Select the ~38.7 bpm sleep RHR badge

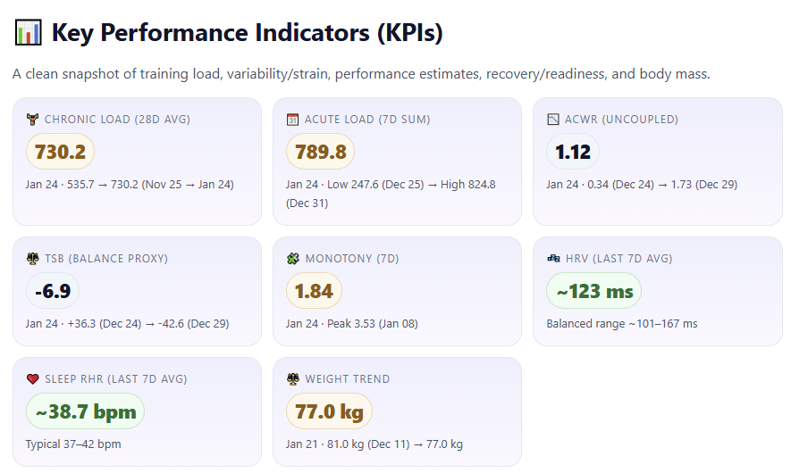point(85,411)
